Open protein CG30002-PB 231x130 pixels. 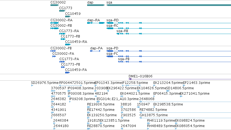point(61,48)
